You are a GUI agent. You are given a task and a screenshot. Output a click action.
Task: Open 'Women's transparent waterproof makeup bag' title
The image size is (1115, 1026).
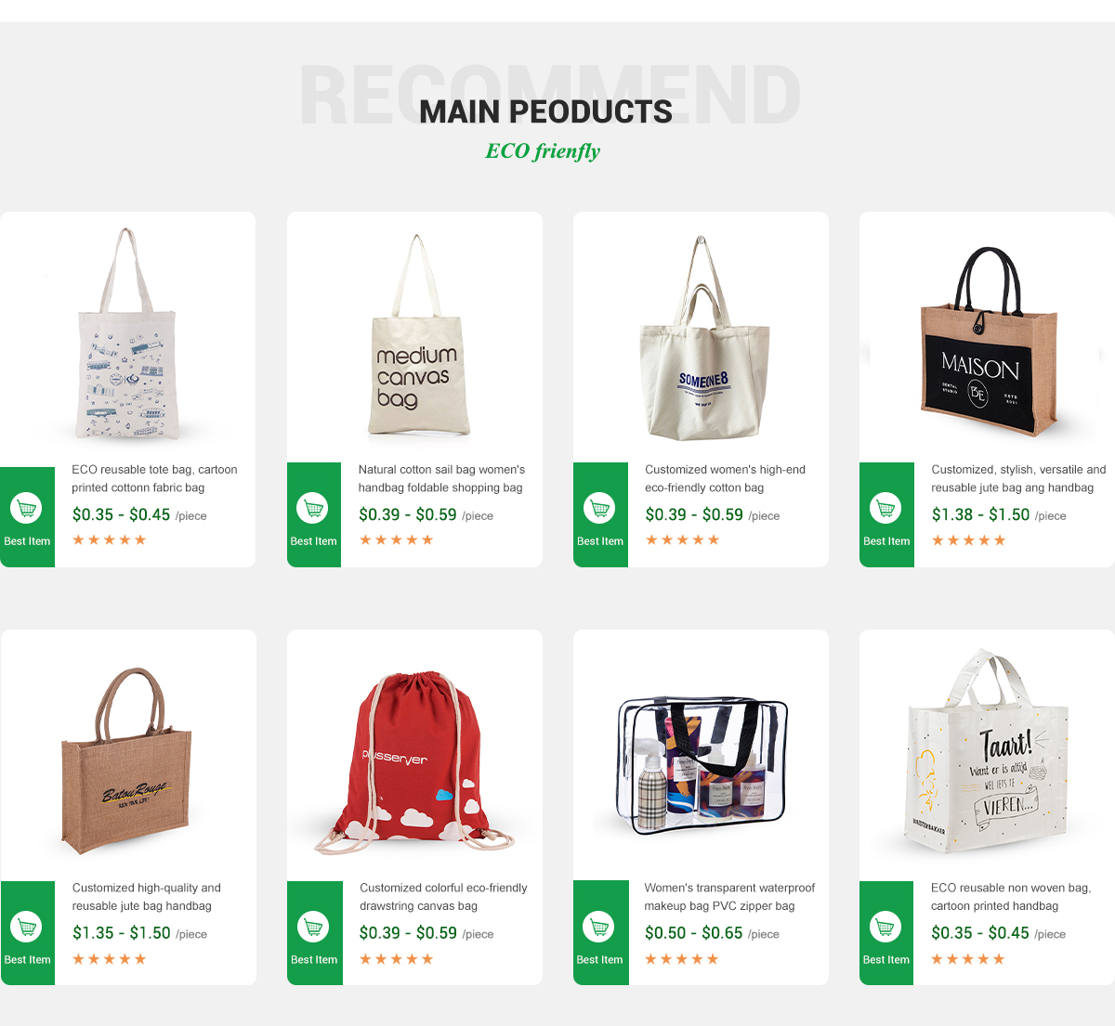pyautogui.click(x=729, y=897)
